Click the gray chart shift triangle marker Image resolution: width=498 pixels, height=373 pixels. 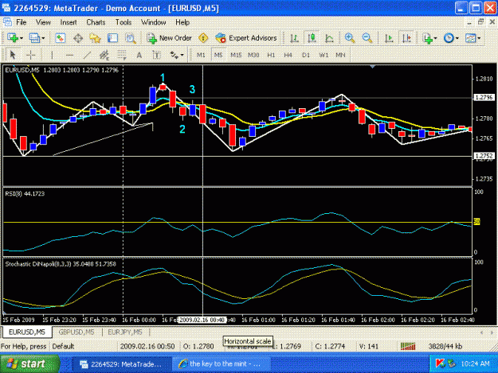point(373,67)
